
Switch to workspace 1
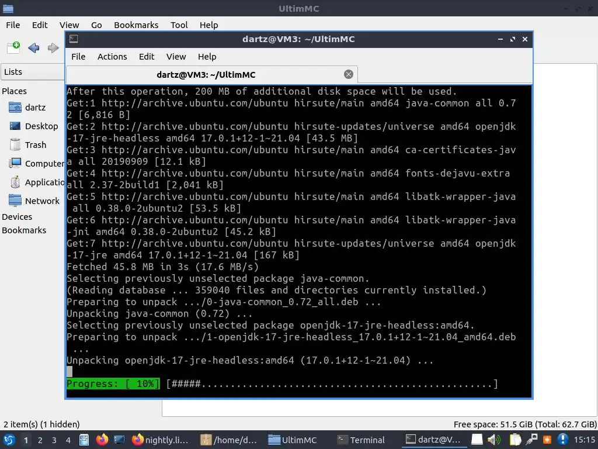click(26, 440)
